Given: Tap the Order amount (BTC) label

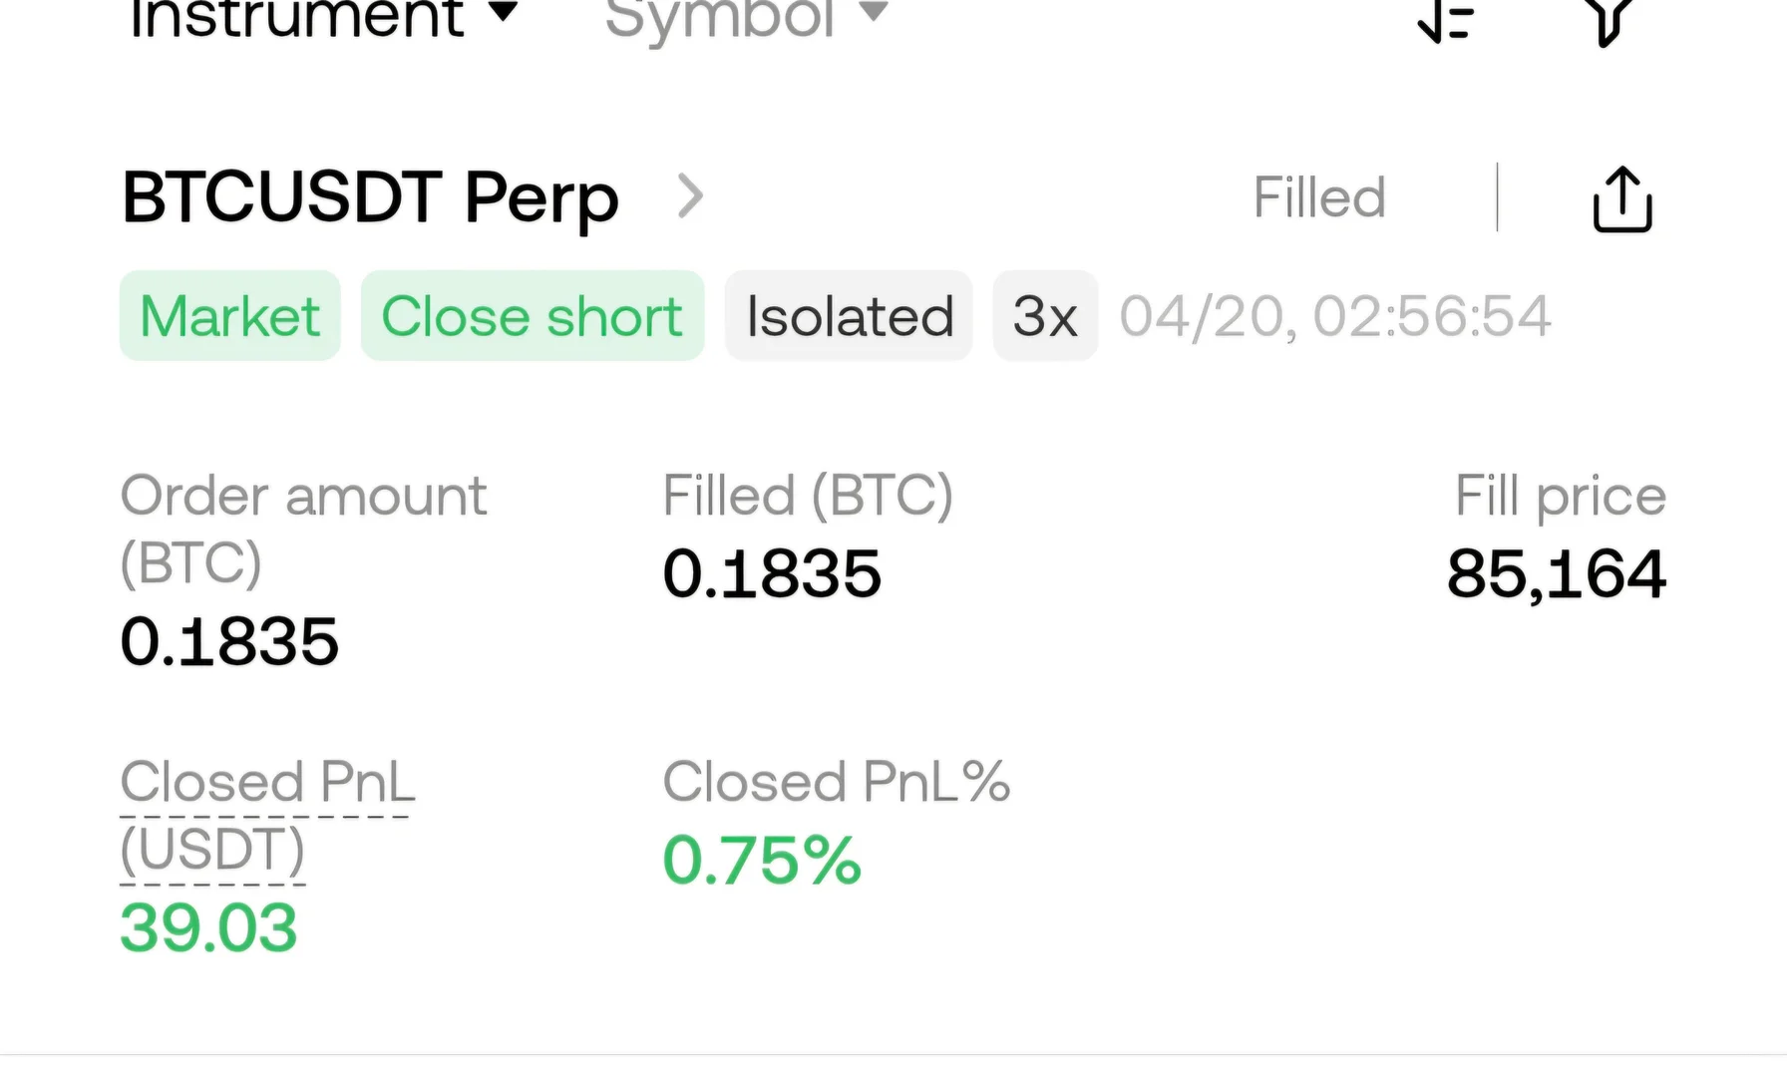Looking at the screenshot, I should click(x=303, y=529).
